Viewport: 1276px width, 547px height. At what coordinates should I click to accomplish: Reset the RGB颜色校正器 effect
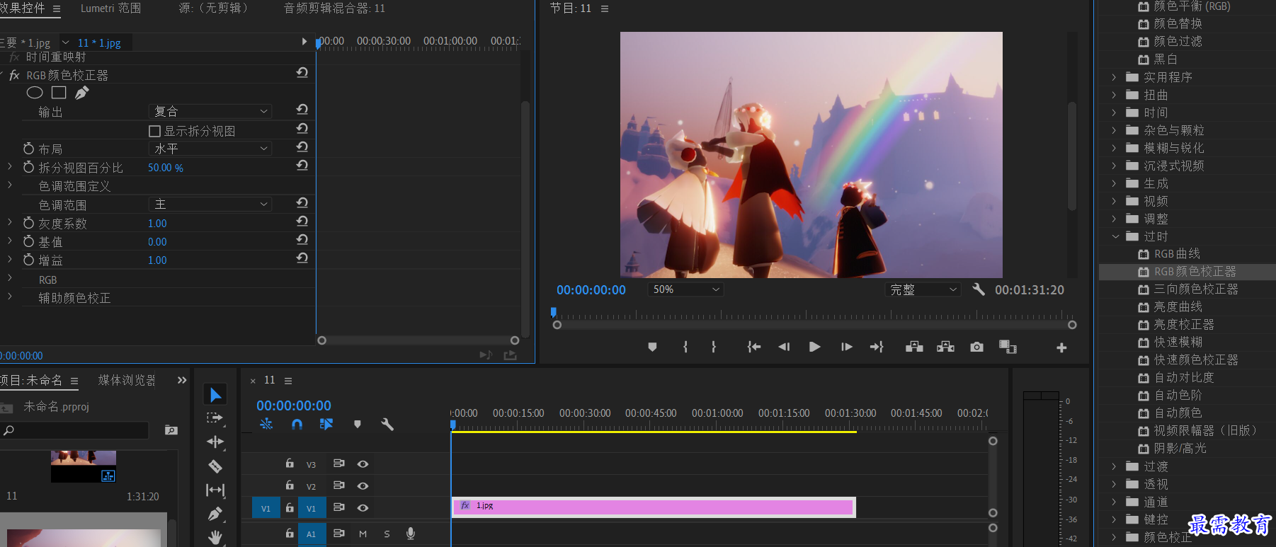[x=302, y=73]
